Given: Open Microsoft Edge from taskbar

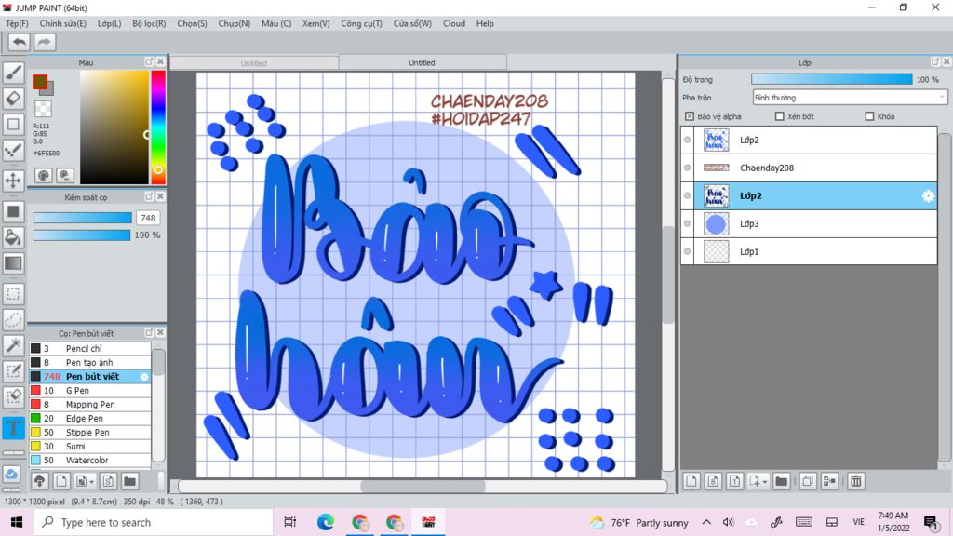Looking at the screenshot, I should (x=325, y=523).
